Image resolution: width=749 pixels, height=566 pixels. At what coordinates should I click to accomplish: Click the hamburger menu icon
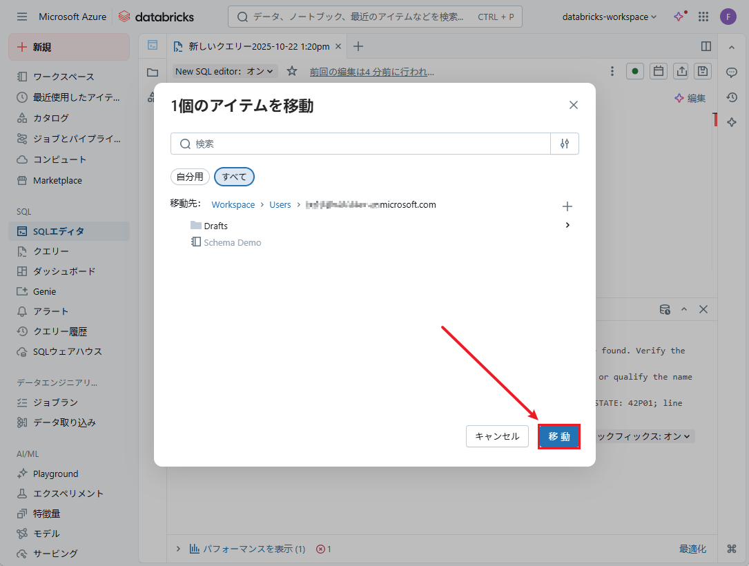(22, 17)
